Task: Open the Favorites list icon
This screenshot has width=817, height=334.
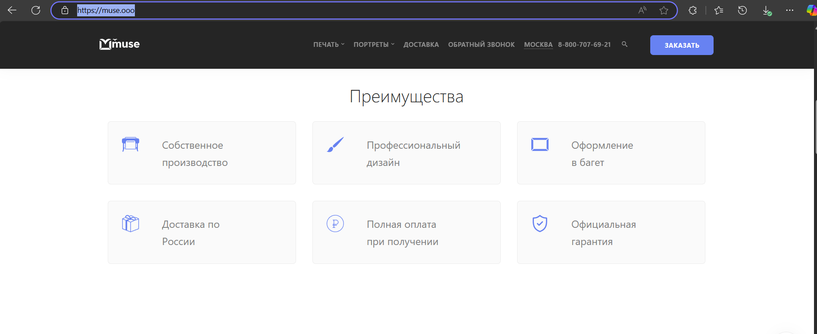Action: (719, 10)
